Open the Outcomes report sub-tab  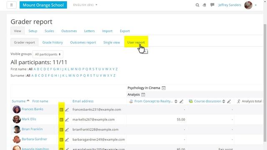pyautogui.click(x=83, y=42)
